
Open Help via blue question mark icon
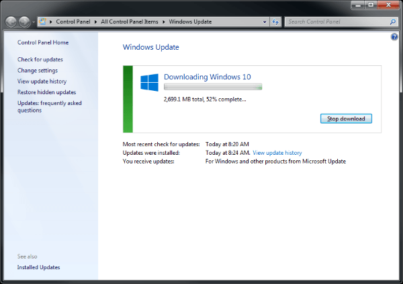coord(394,37)
